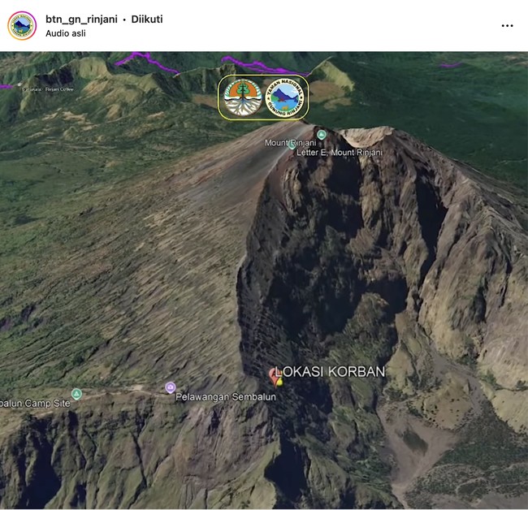Open the Audio asli original audio link
The width and height of the screenshot is (528, 510).
pyautogui.click(x=66, y=33)
